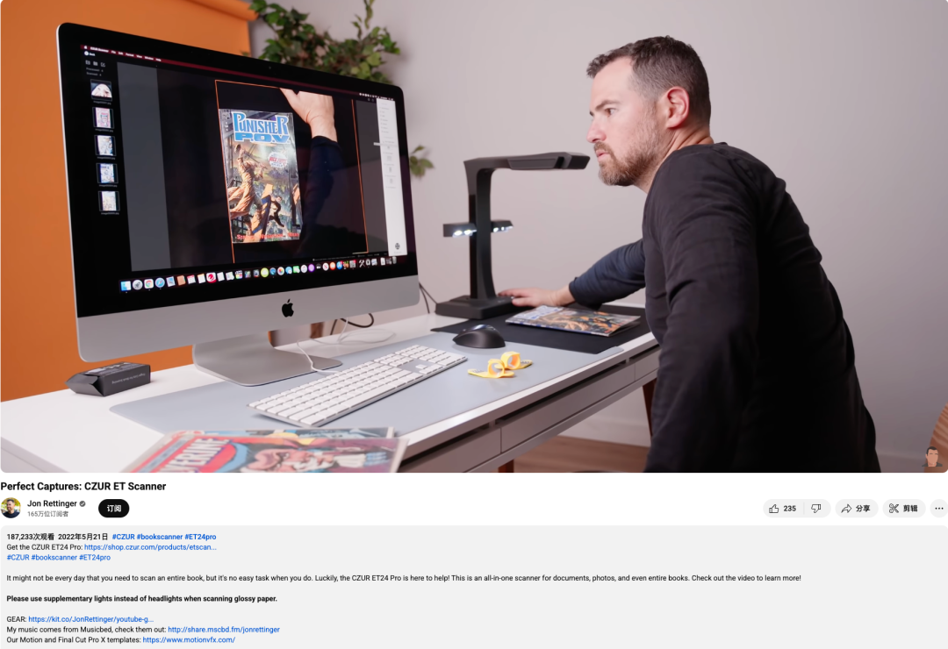Open the share.mscbd.fm/jonrettinger music link
948x649 pixels.
[x=224, y=630]
